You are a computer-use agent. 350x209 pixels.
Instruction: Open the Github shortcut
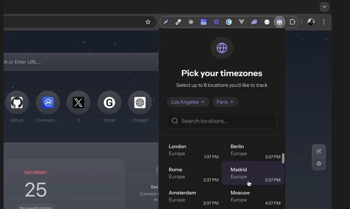click(17, 103)
